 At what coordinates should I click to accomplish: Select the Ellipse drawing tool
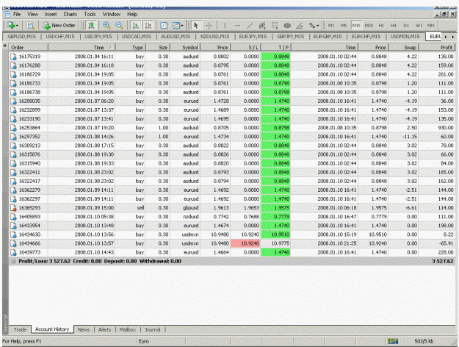coord(287,26)
